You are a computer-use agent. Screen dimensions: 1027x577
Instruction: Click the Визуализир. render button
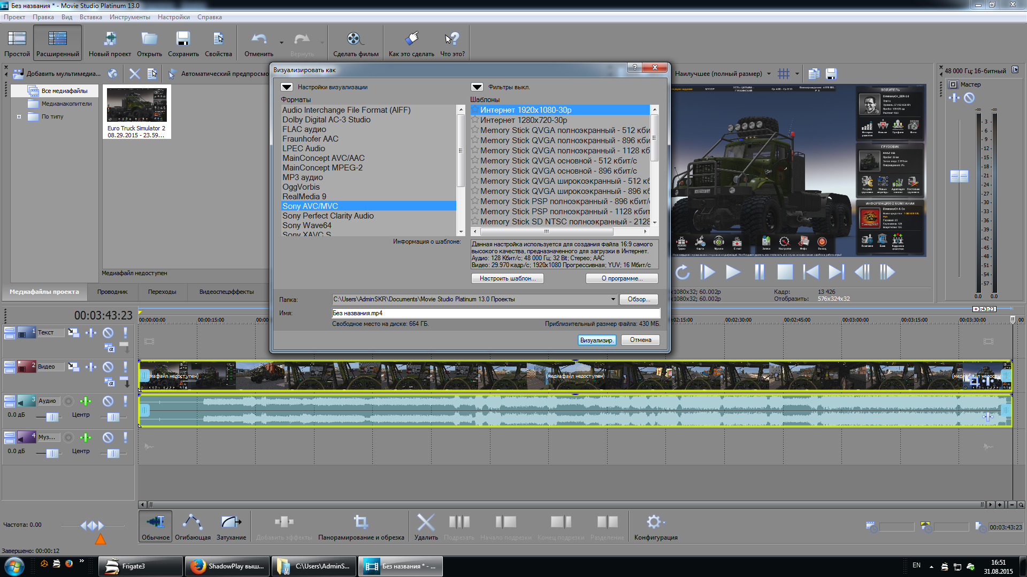coord(597,340)
